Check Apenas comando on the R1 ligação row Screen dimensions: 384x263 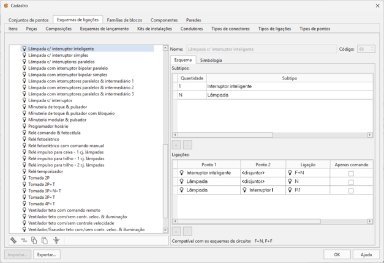pyautogui.click(x=351, y=191)
